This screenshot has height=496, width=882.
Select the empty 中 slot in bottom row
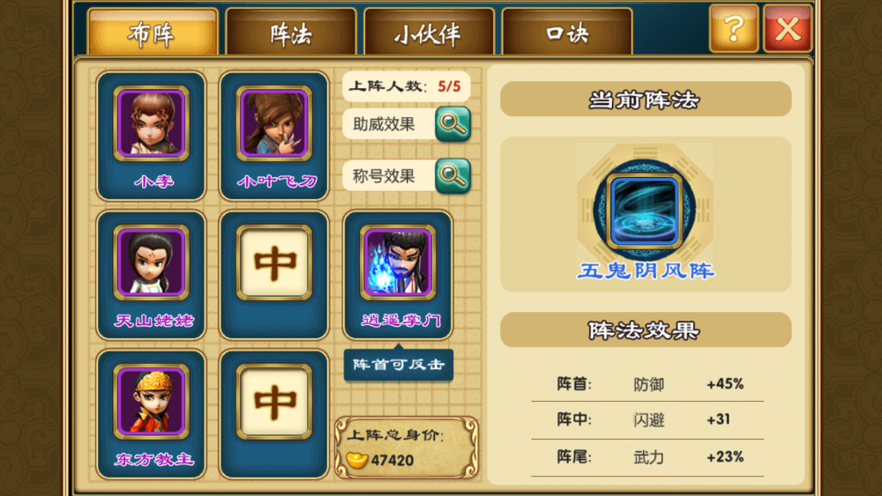click(274, 401)
